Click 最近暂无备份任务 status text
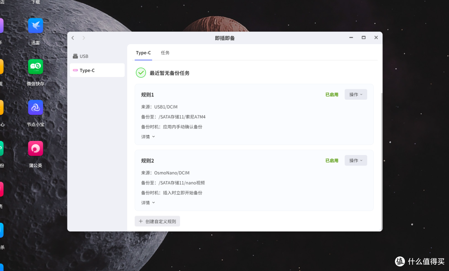This screenshot has height=271, width=449. [x=170, y=73]
